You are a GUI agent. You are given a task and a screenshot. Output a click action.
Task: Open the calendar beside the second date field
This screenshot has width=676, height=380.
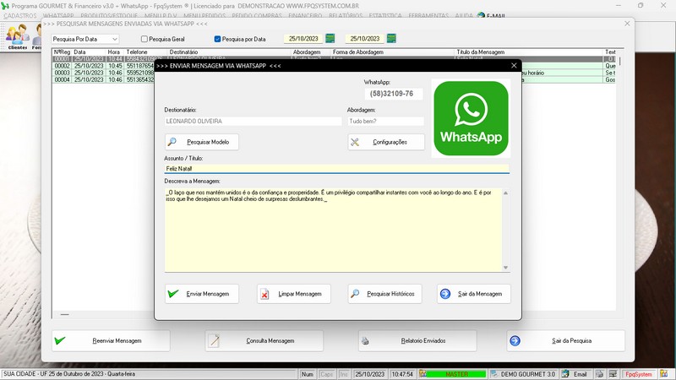(391, 38)
